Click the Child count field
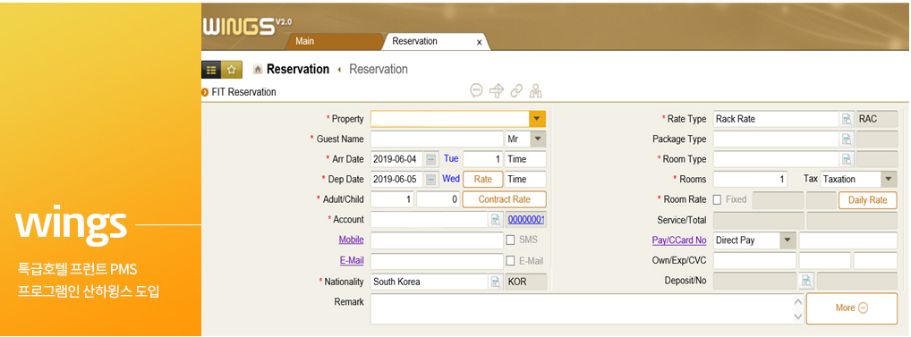 pyautogui.click(x=438, y=199)
